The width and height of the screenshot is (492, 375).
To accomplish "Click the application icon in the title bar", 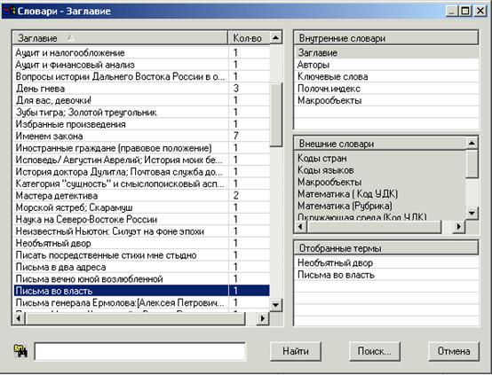I will click(x=9, y=11).
